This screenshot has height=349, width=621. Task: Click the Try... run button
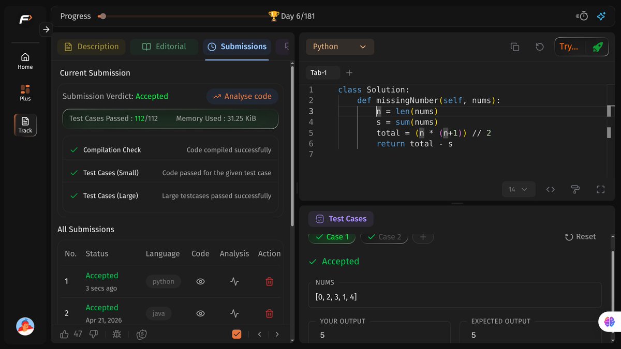pos(569,47)
